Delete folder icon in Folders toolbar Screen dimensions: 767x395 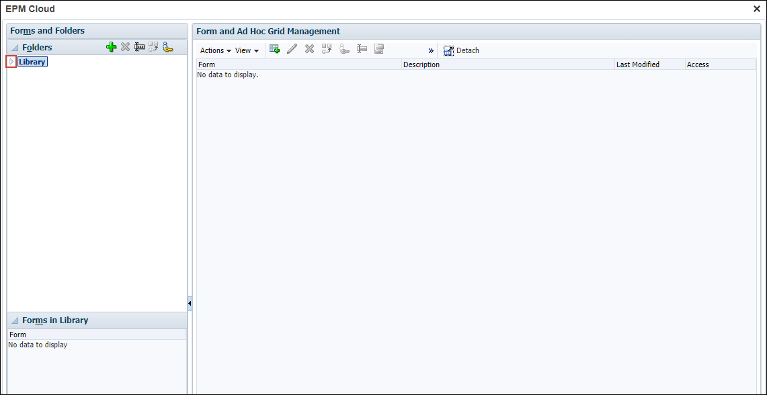coord(125,48)
